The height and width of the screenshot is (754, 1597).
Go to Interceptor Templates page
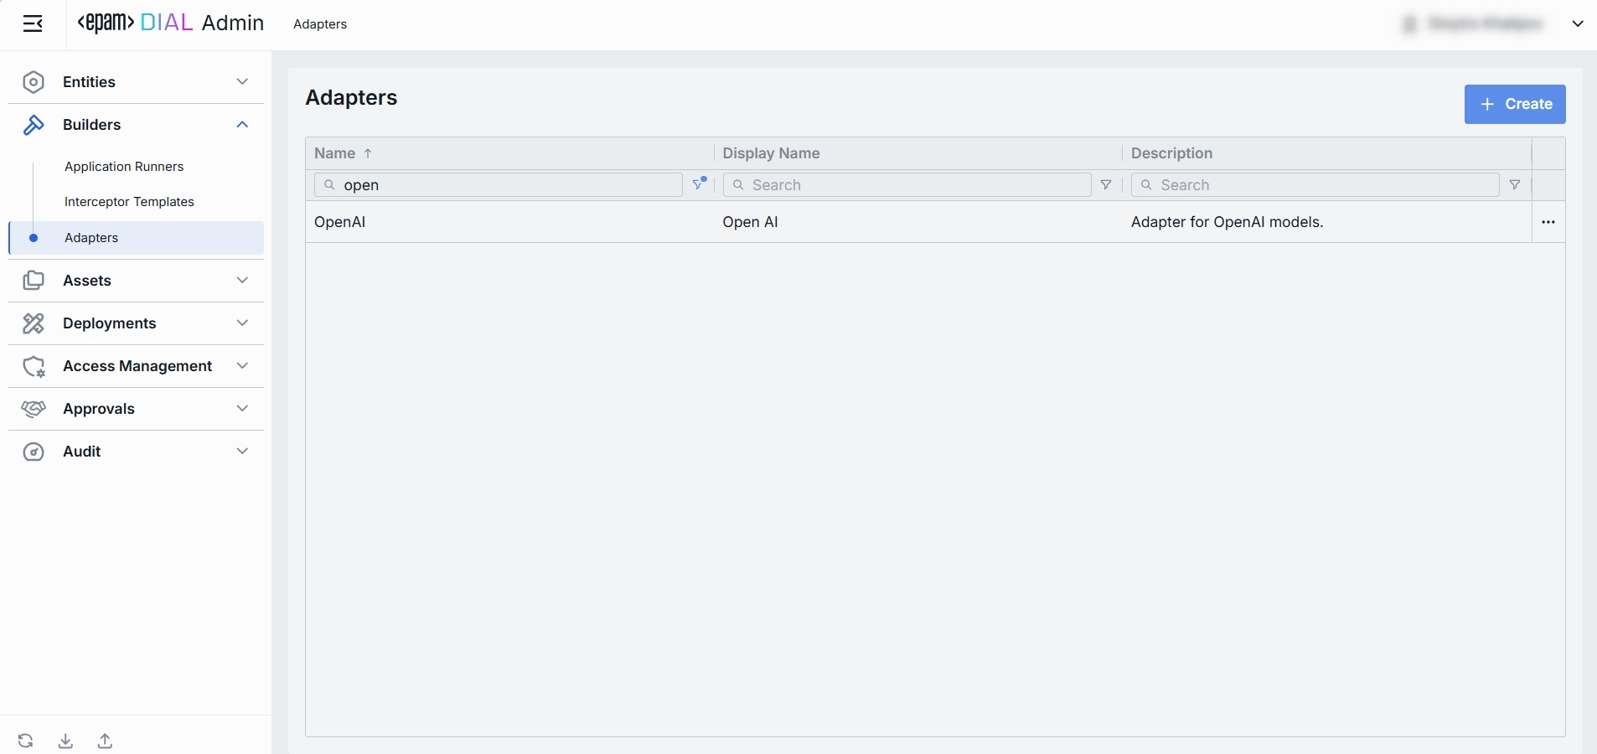129,202
